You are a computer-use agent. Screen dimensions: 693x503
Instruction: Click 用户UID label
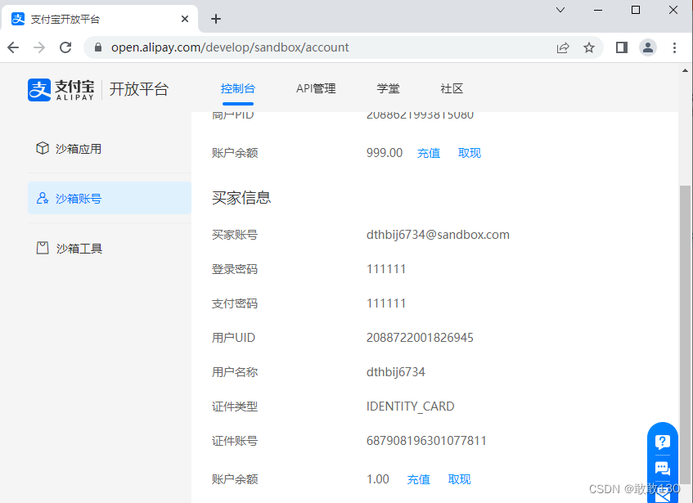[233, 338]
